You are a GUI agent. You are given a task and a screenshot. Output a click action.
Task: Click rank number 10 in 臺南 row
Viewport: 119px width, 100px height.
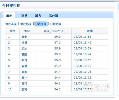pos(10,89)
